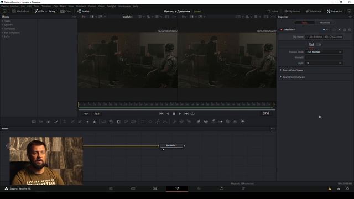Jump to first frame button
The image size is (354, 199).
click(x=161, y=114)
